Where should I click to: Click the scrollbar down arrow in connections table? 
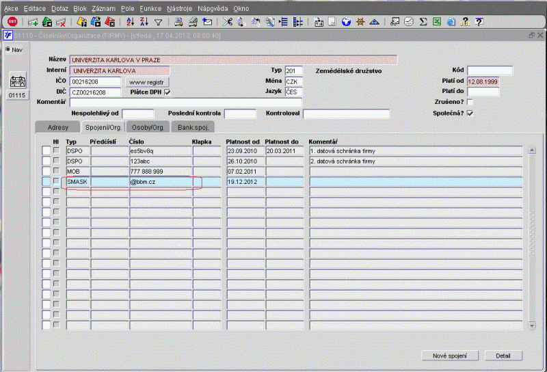coord(532,325)
